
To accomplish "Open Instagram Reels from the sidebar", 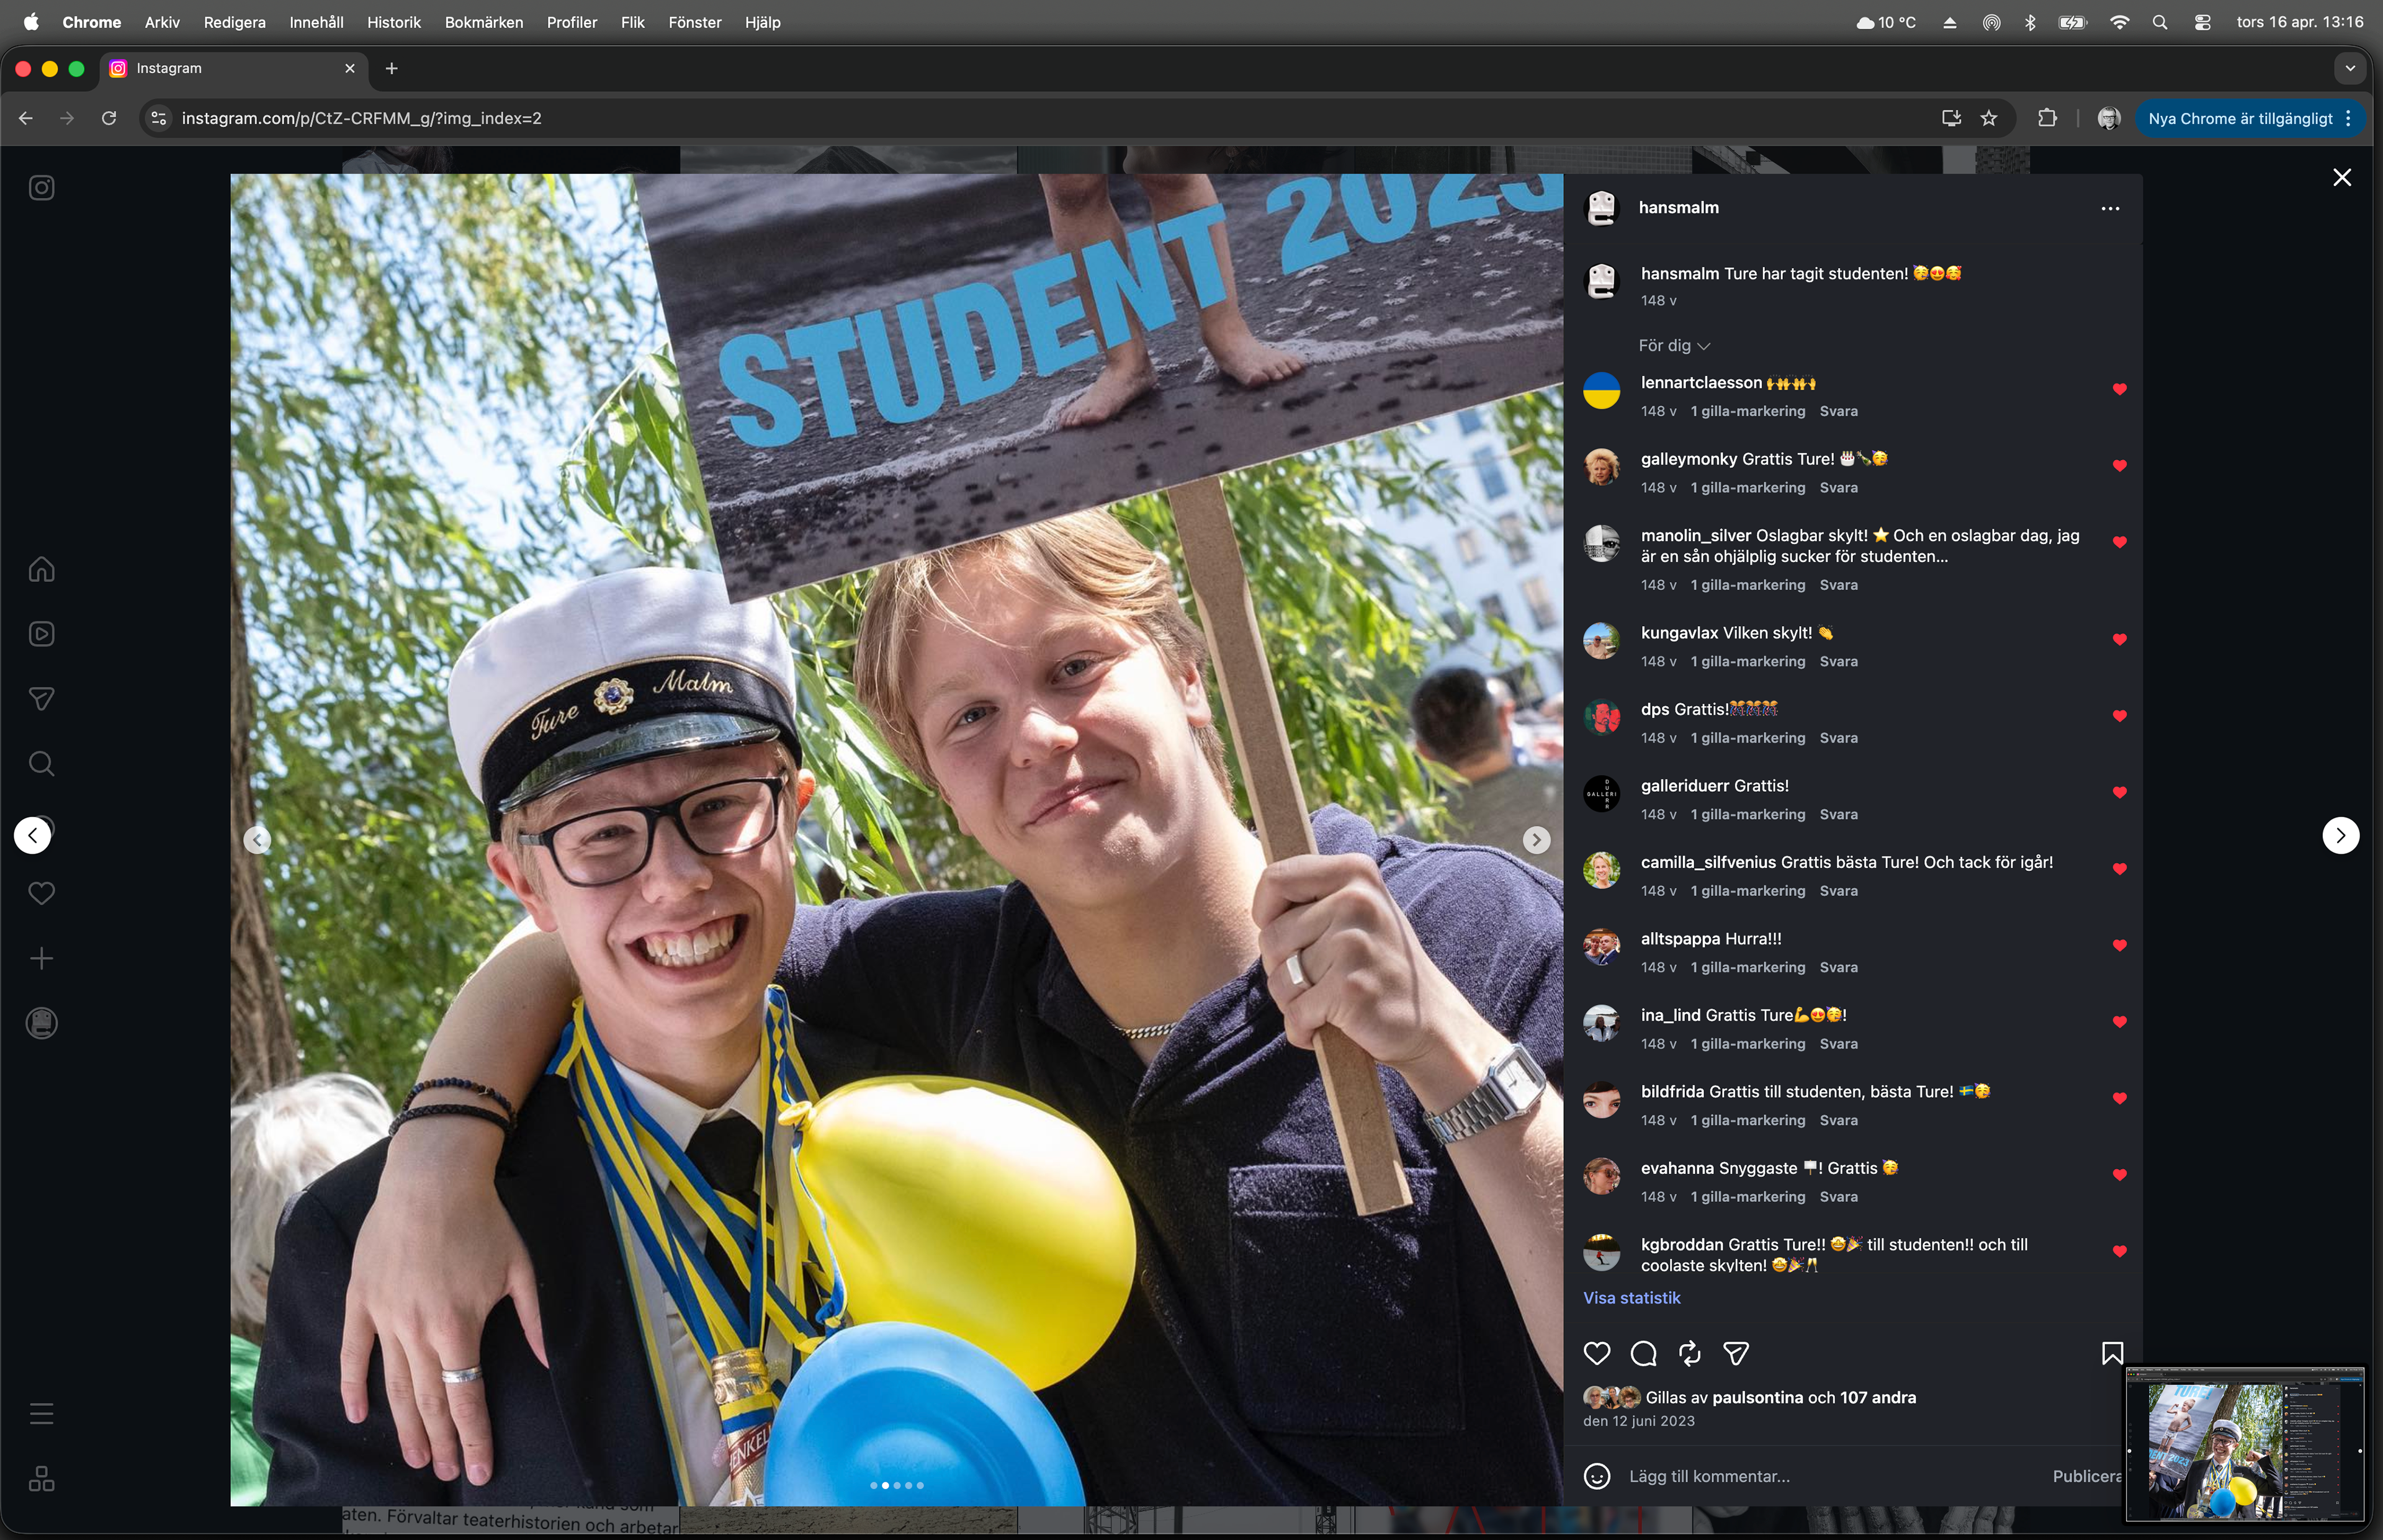I will (41, 634).
